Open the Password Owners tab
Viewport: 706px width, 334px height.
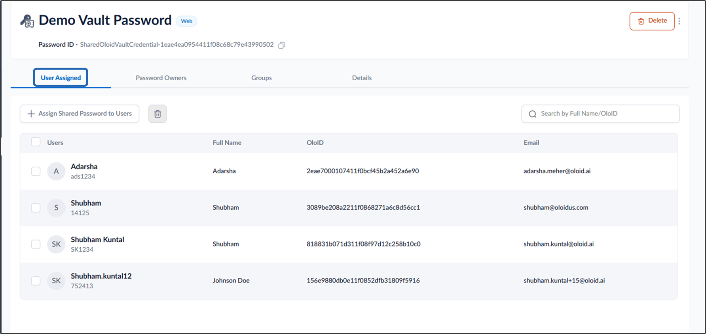[x=161, y=78]
